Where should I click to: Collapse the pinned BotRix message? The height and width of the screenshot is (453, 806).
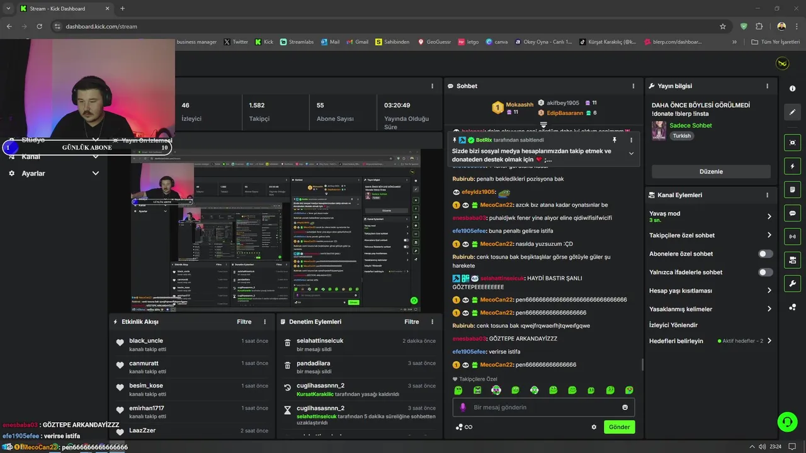coord(631,154)
